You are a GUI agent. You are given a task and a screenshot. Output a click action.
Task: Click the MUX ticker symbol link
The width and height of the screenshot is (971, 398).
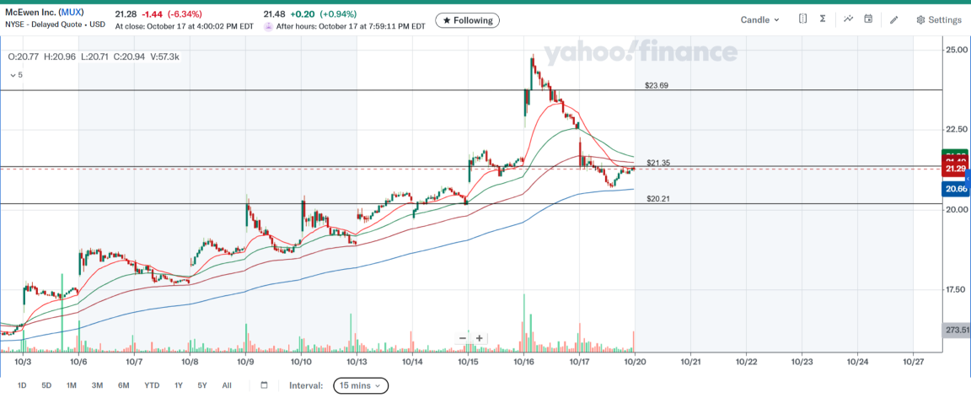click(x=71, y=13)
